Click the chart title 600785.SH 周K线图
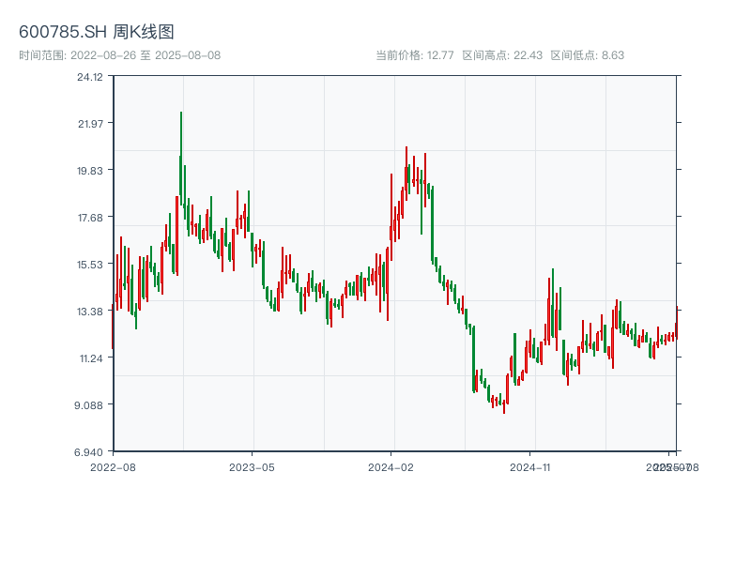Image resolution: width=751 pixels, height=563 pixels. point(97,32)
